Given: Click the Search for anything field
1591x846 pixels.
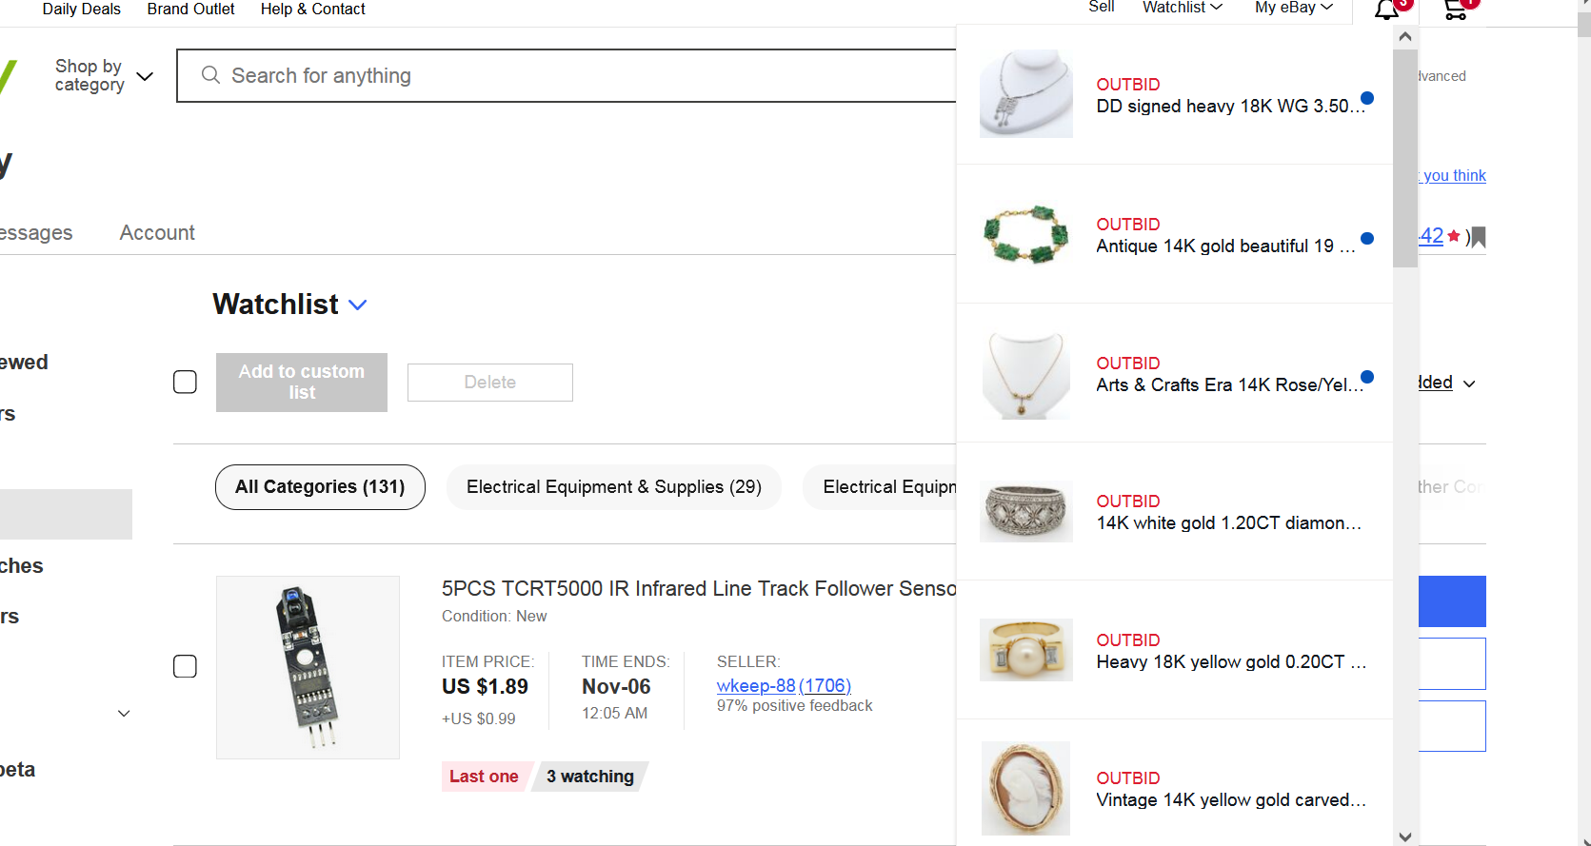Looking at the screenshot, I should tap(571, 75).
